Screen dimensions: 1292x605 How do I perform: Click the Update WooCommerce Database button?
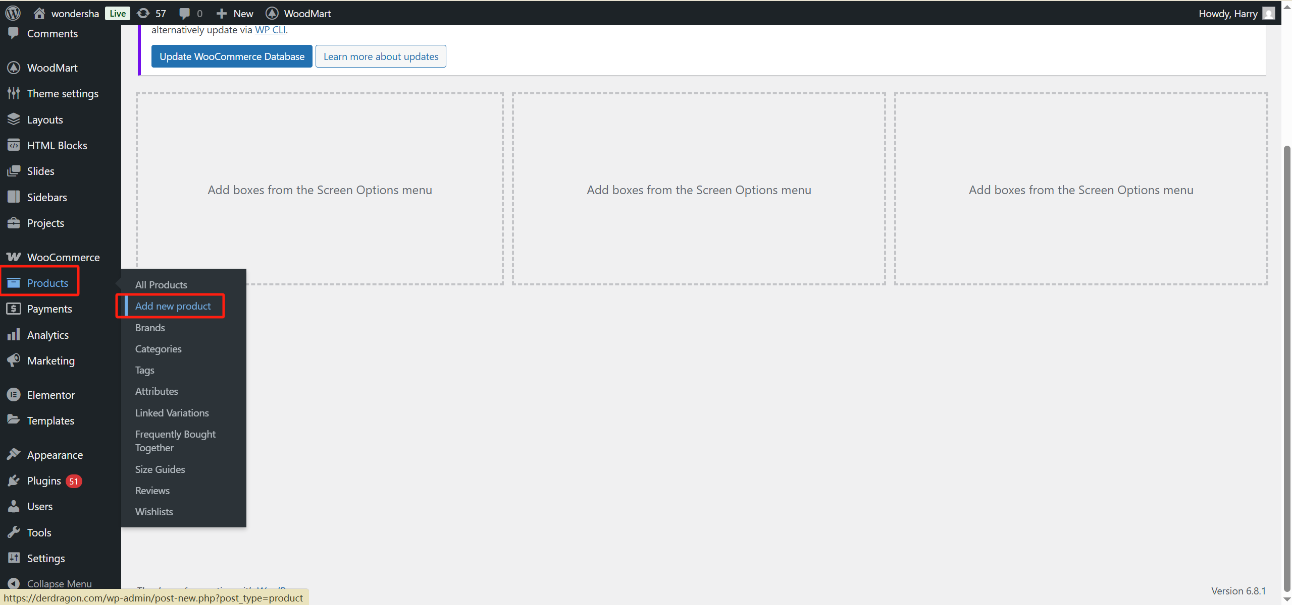click(x=232, y=56)
